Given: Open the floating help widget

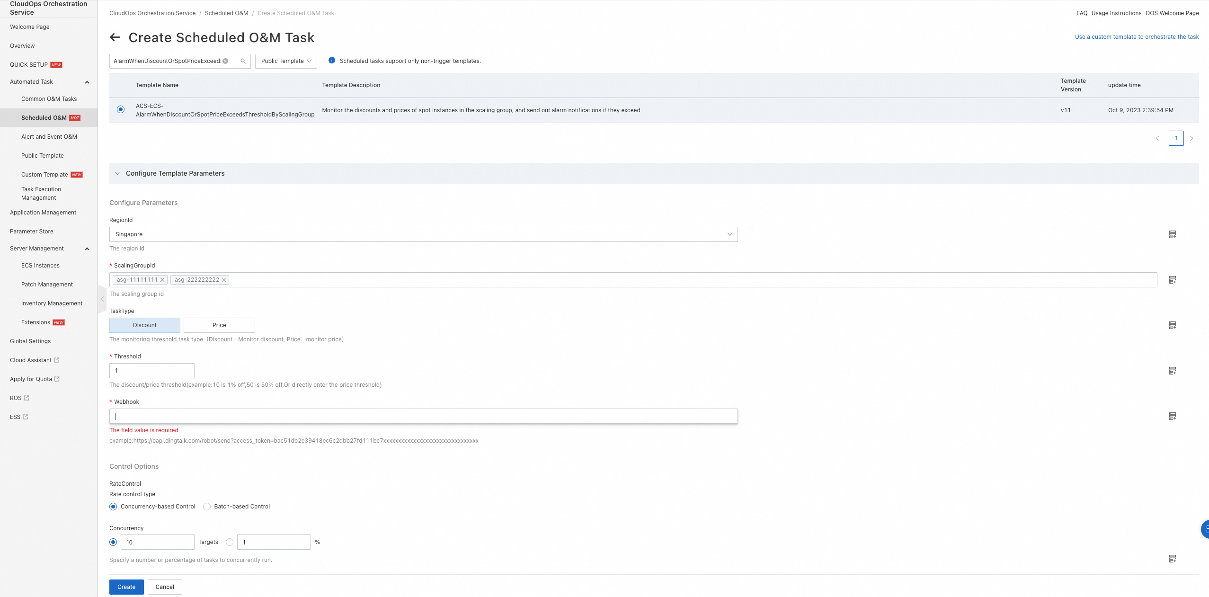Looking at the screenshot, I should coord(1205,529).
